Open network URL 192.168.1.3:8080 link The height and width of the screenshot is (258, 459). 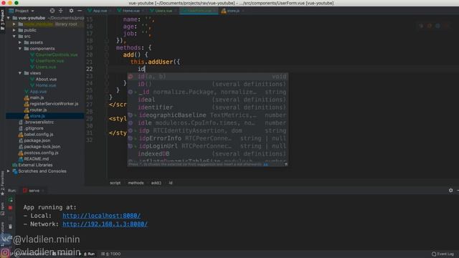(x=105, y=224)
